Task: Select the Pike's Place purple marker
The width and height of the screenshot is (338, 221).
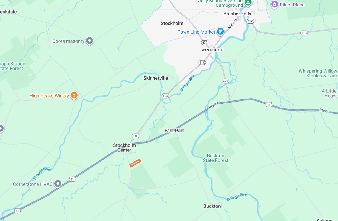Action: click(275, 4)
